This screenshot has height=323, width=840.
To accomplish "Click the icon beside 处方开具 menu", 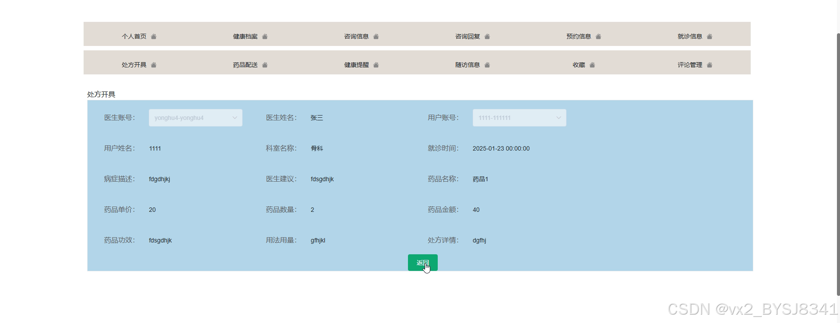I will [x=154, y=65].
